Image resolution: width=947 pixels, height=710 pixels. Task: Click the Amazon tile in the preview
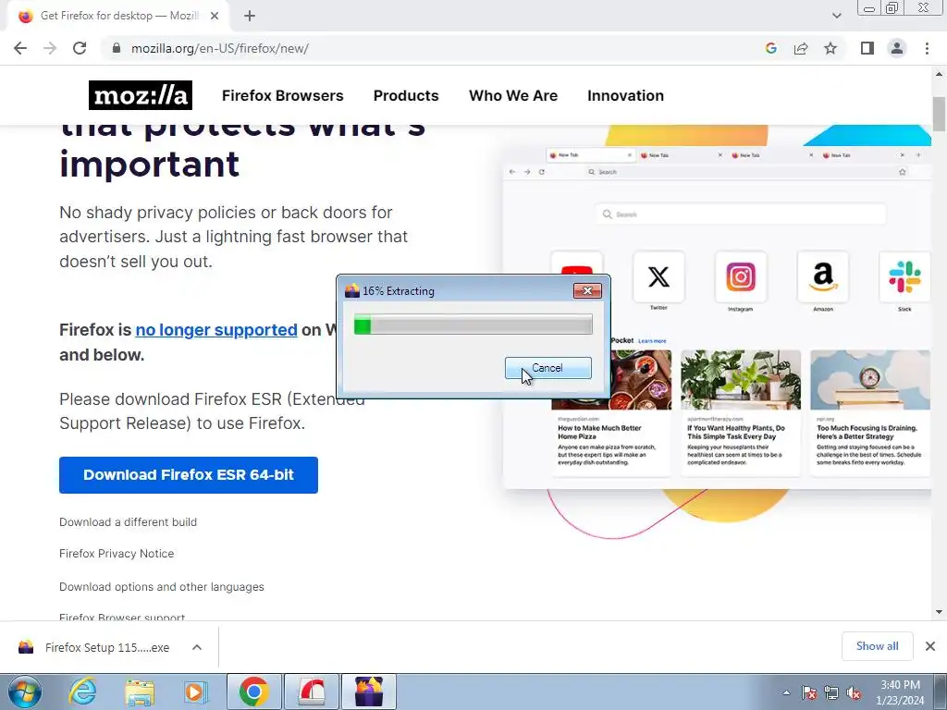tap(822, 277)
